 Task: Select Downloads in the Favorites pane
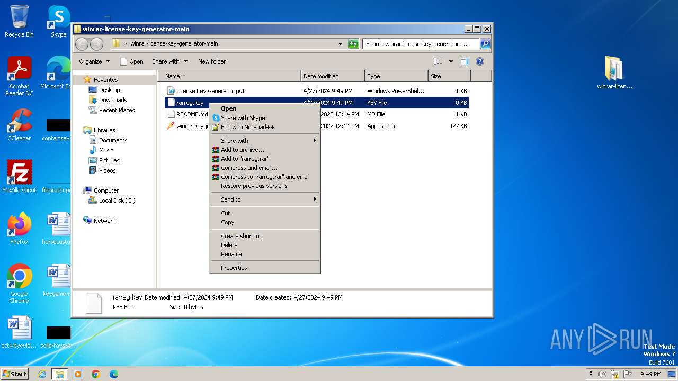pyautogui.click(x=108, y=100)
